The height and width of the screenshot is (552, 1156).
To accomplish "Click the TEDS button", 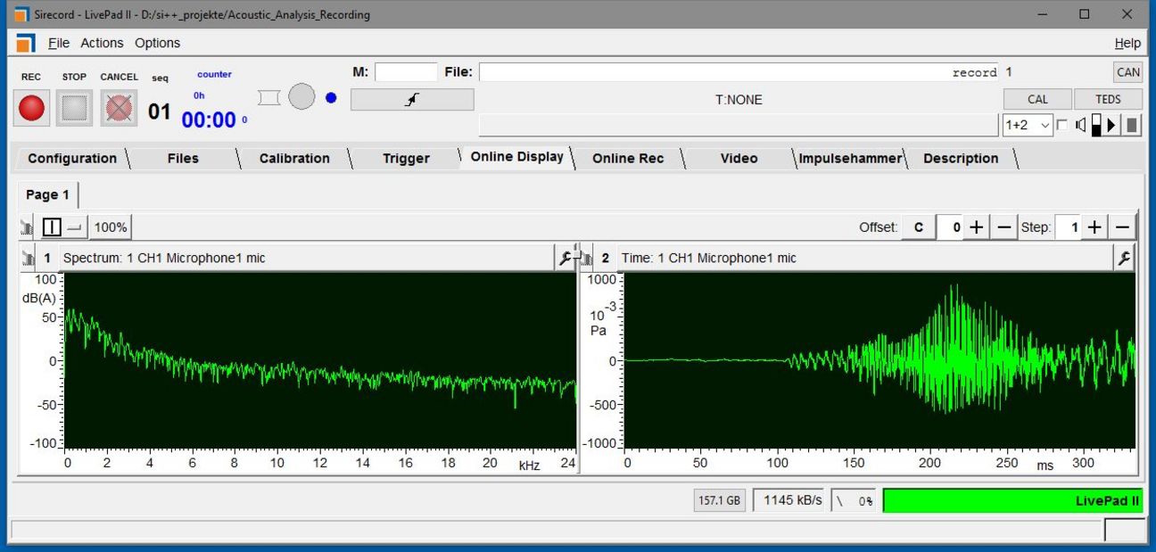I will 1108,99.
